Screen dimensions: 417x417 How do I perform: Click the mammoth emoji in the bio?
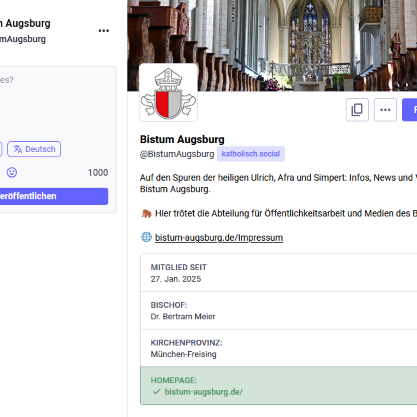tap(146, 213)
